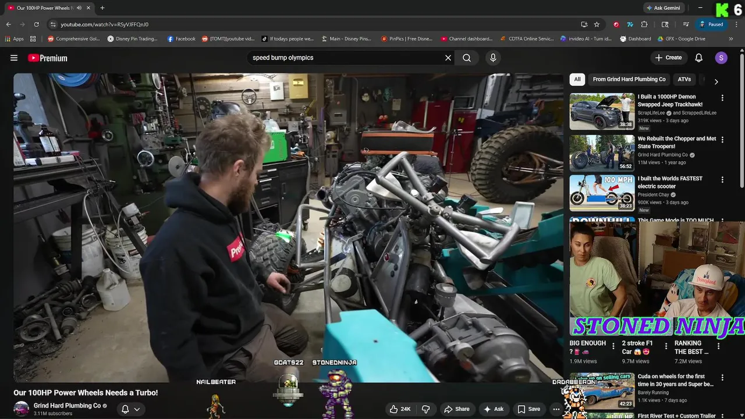Dislike this video
745x419 pixels.
click(425, 409)
